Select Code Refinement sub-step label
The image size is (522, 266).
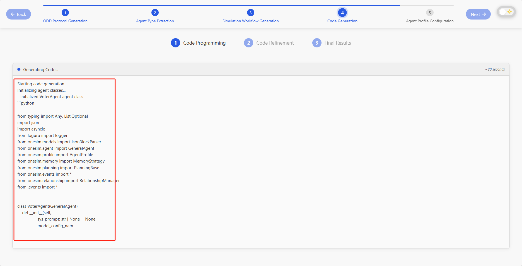(x=275, y=43)
